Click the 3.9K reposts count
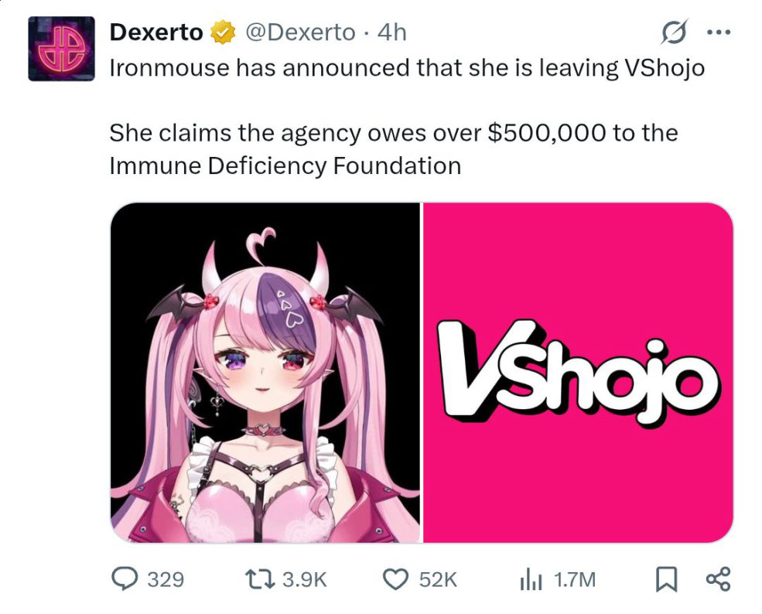Image resolution: width=762 pixels, height=614 pixels. pos(304,579)
